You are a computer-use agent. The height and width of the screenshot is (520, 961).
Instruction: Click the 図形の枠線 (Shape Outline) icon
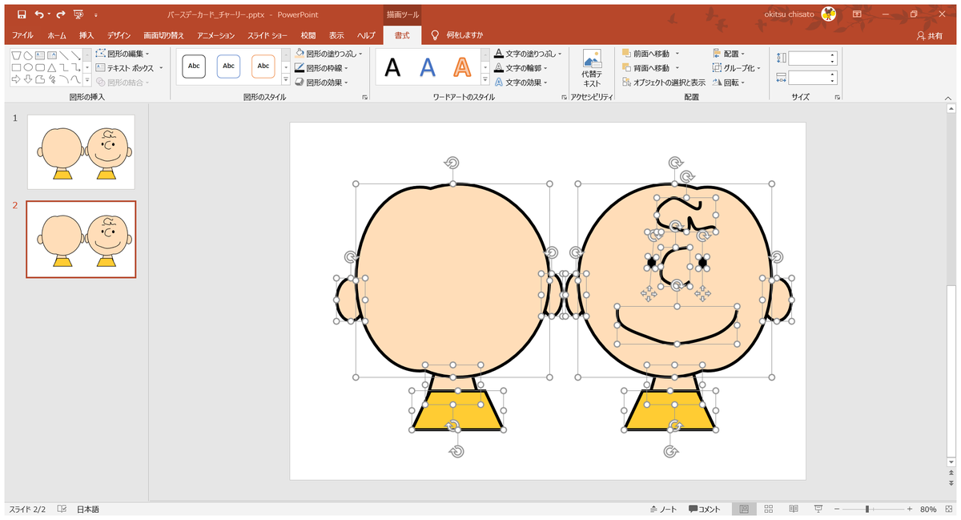coord(300,66)
